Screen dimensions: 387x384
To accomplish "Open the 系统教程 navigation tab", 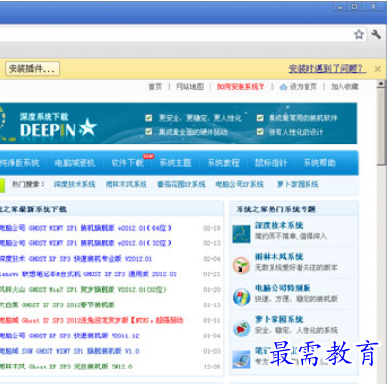I will point(223,163).
